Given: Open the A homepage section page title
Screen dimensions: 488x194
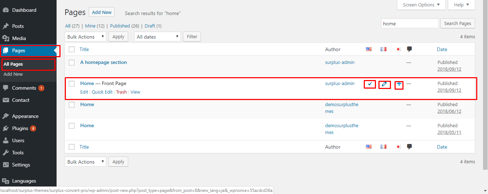Looking at the screenshot, I should tap(103, 62).
